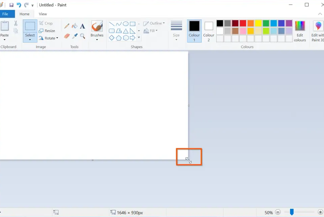Choose the Oval shape
Viewport: 324px width, 217px height.
click(x=126, y=24)
